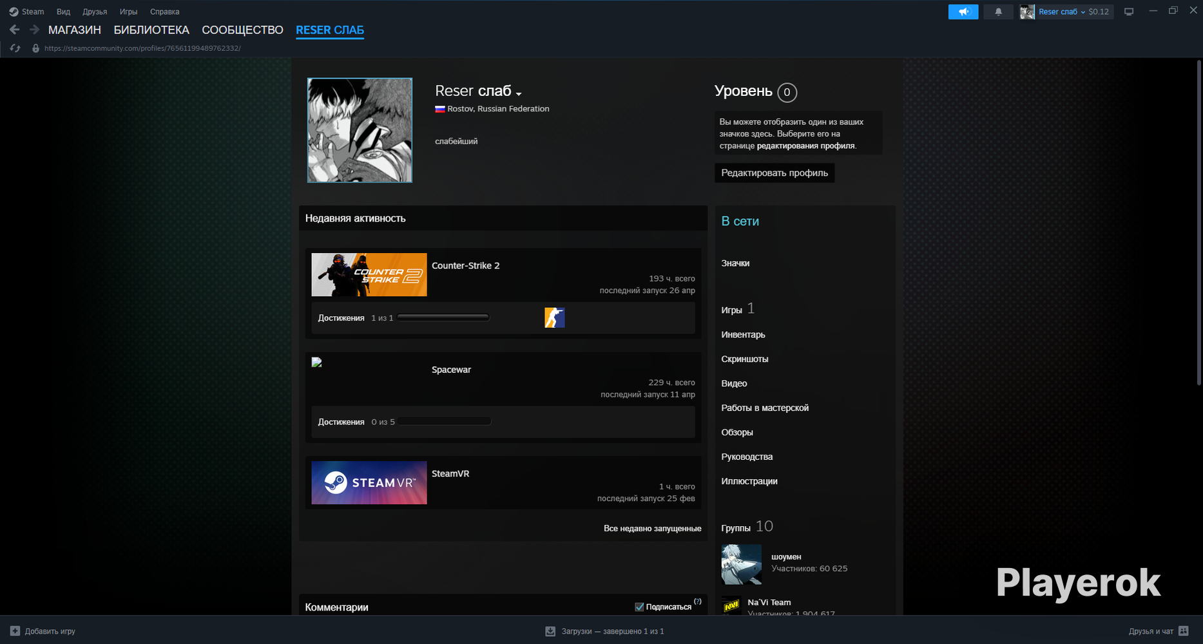This screenshot has height=644, width=1203.
Task: Go to the СООБЩЕСТВО tab
Action: [x=242, y=30]
